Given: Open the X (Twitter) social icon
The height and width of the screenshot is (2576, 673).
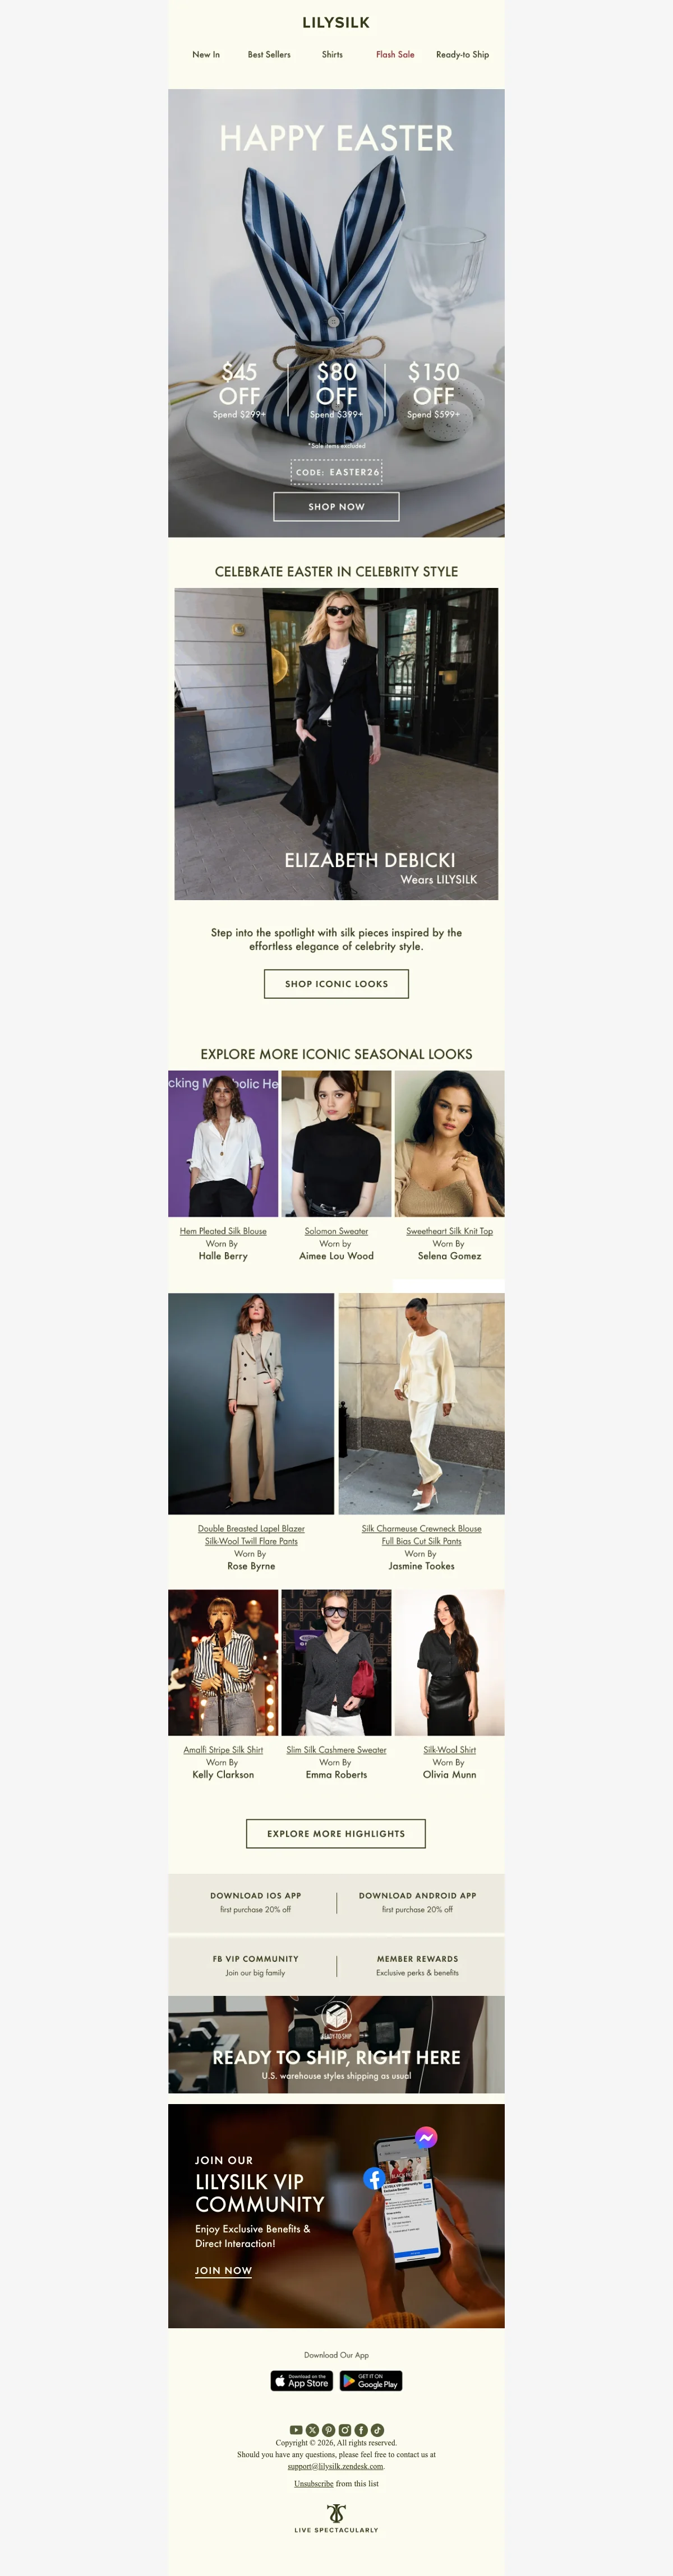Looking at the screenshot, I should pyautogui.click(x=312, y=2429).
